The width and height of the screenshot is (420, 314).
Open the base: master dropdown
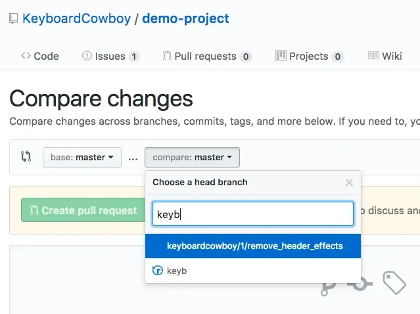(82, 157)
